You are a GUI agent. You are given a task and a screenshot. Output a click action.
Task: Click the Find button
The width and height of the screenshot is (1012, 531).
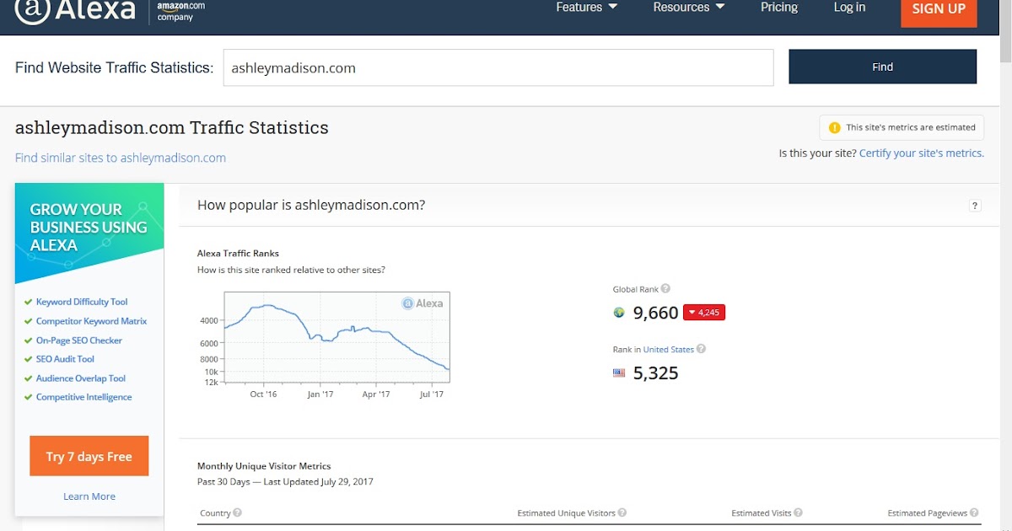click(x=882, y=67)
